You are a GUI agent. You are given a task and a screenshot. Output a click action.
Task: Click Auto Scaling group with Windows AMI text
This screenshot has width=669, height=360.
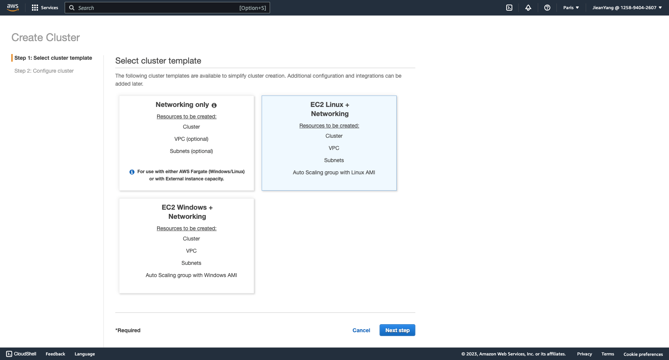191,275
